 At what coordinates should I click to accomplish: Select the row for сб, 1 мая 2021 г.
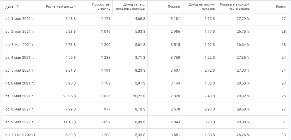[20, 19]
